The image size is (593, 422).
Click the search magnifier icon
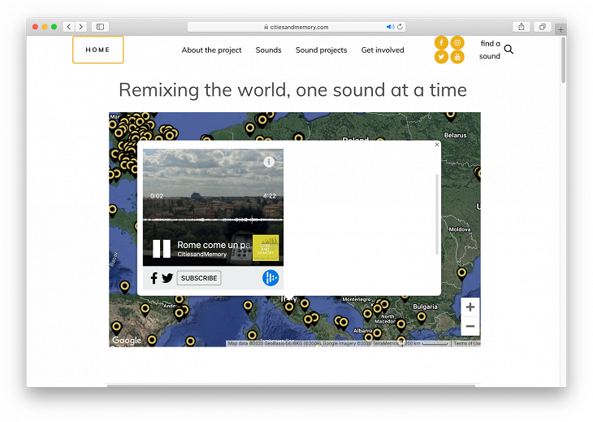509,50
